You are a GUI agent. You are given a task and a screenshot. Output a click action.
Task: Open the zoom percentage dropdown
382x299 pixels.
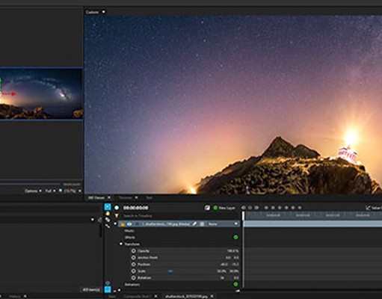[73, 191]
